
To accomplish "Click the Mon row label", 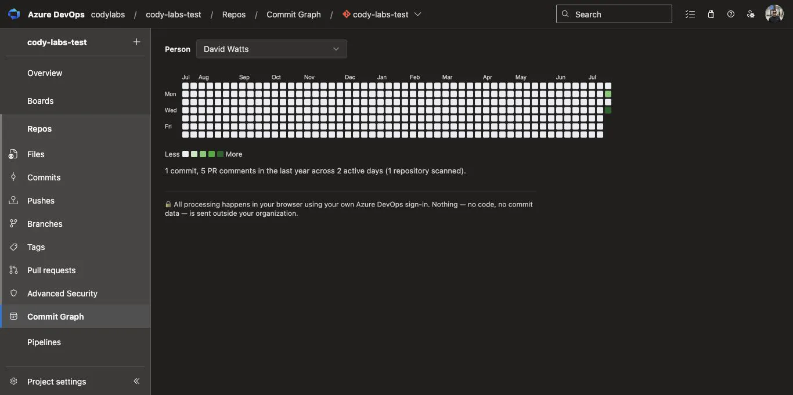I will (171, 94).
